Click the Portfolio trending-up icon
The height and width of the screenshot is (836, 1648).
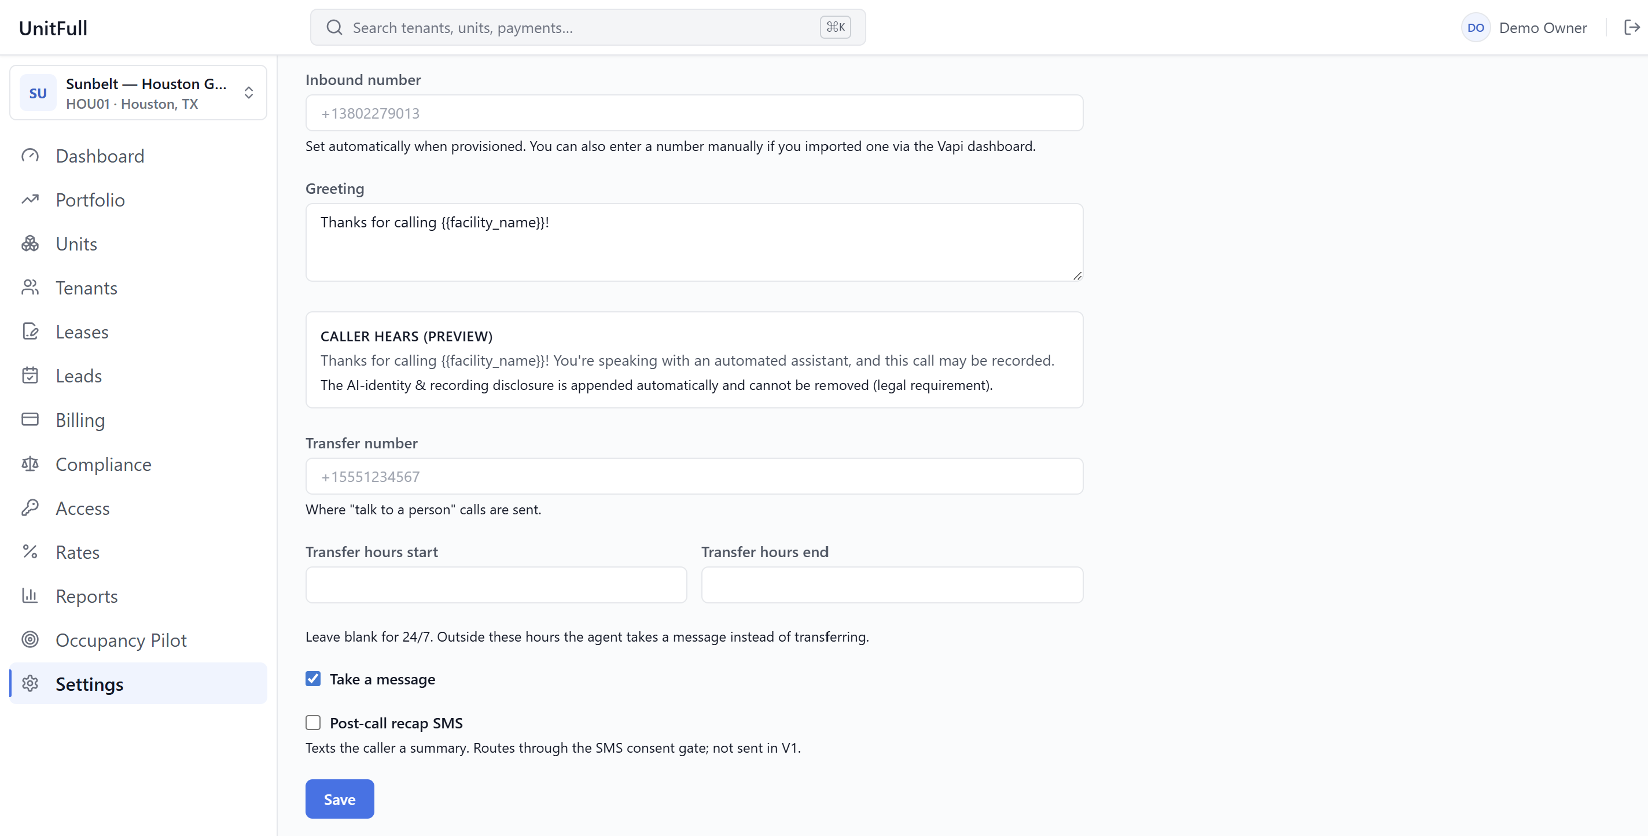[x=30, y=200]
